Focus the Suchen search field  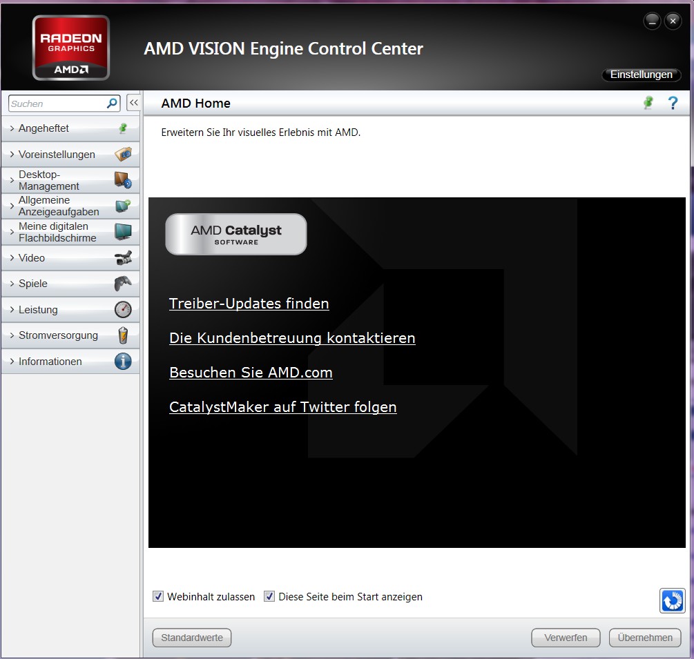[x=57, y=104]
